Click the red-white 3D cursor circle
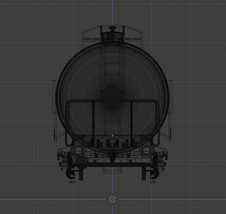Viewport: 226px width, 214px height. pos(112,199)
